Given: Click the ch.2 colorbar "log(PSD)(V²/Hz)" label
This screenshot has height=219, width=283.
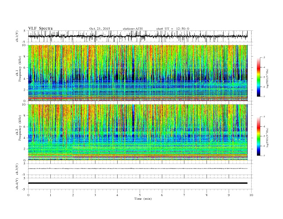Looking at the screenshot, I should tap(268, 137).
